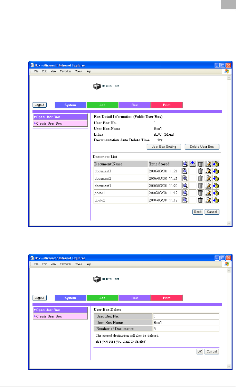Cancel on the User Box Delete page
This screenshot has width=236, height=387.
pyautogui.click(x=212, y=351)
